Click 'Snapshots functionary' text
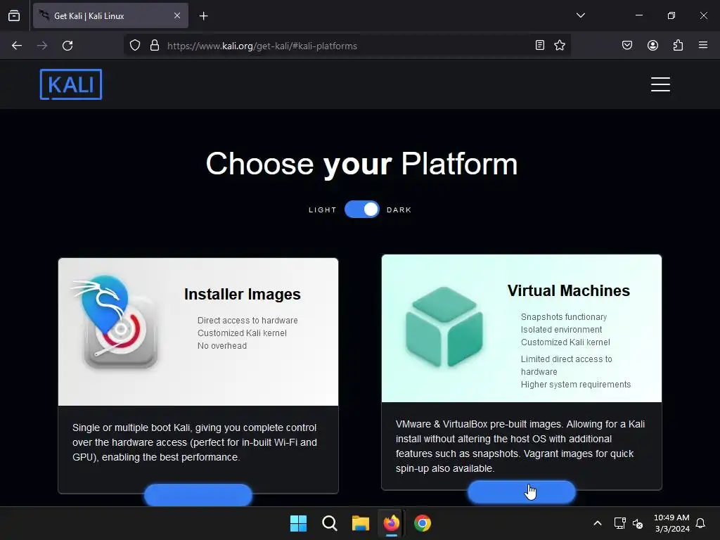Viewport: 720px width, 540px height. (x=564, y=317)
